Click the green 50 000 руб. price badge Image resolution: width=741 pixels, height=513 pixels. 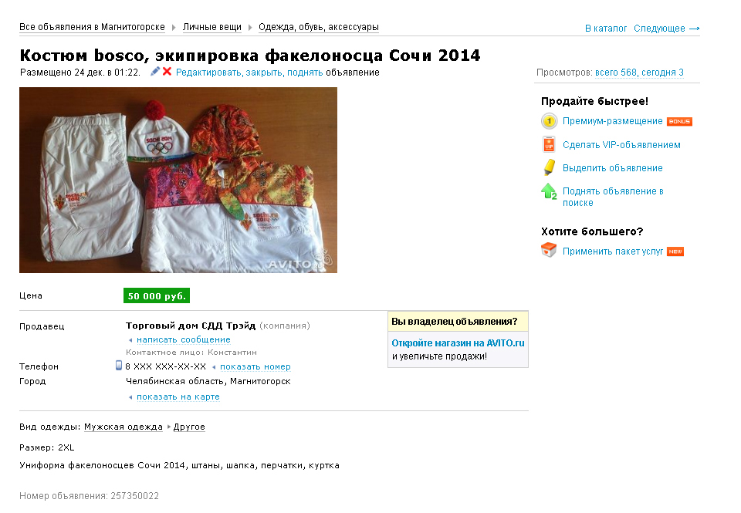tap(157, 295)
